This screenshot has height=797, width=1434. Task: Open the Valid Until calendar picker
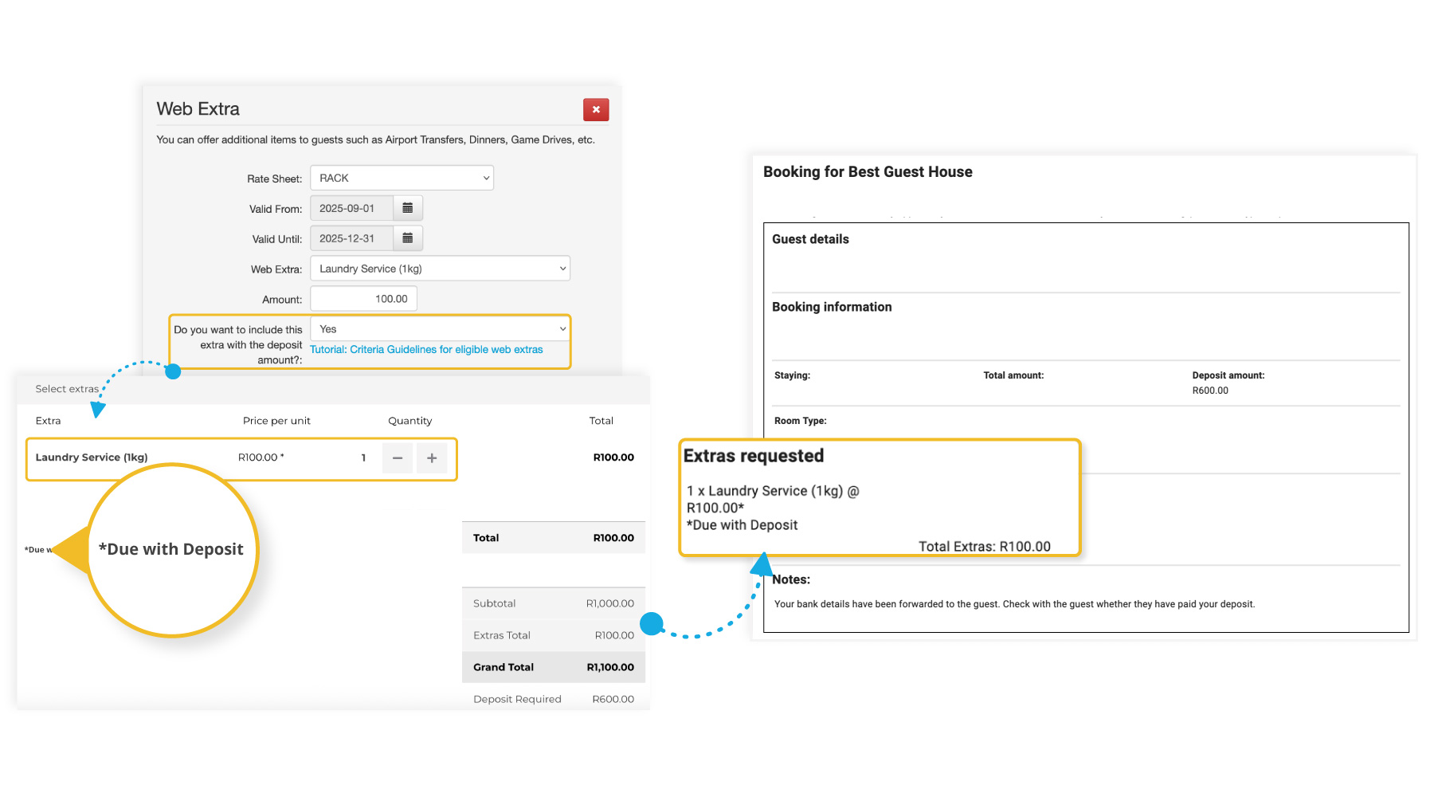pyautogui.click(x=407, y=238)
